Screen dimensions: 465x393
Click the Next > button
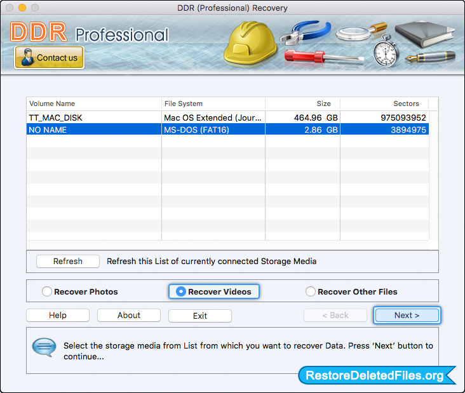click(x=407, y=316)
